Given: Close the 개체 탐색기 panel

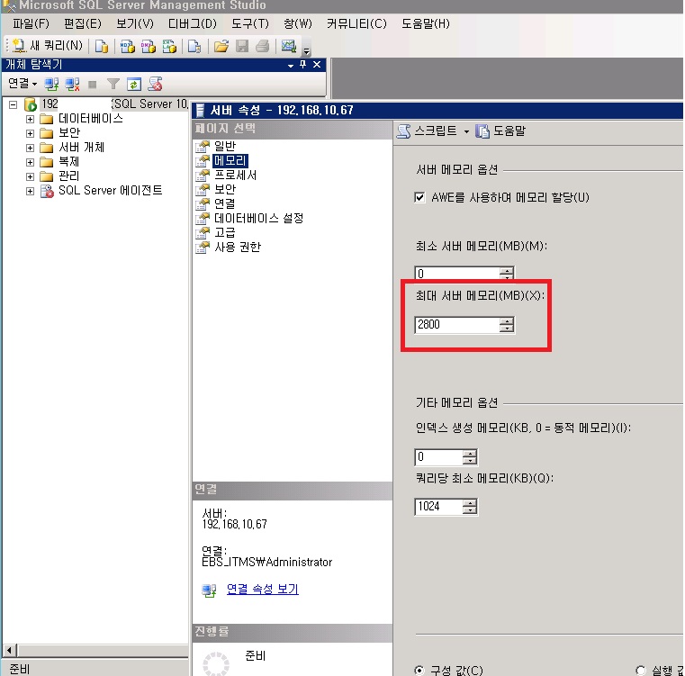Looking at the screenshot, I should coord(317,65).
